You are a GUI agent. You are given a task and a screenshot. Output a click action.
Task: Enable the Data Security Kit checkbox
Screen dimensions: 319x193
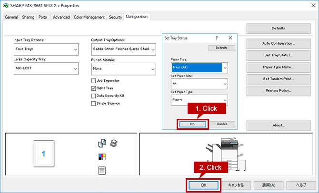(93, 96)
